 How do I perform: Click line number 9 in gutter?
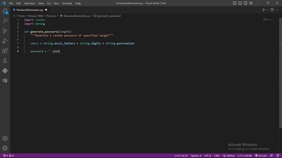pyautogui.click(x=18, y=51)
